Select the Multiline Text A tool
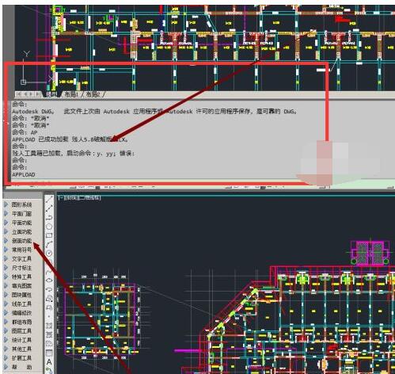The width and height of the screenshot is (395, 374). click(49, 361)
